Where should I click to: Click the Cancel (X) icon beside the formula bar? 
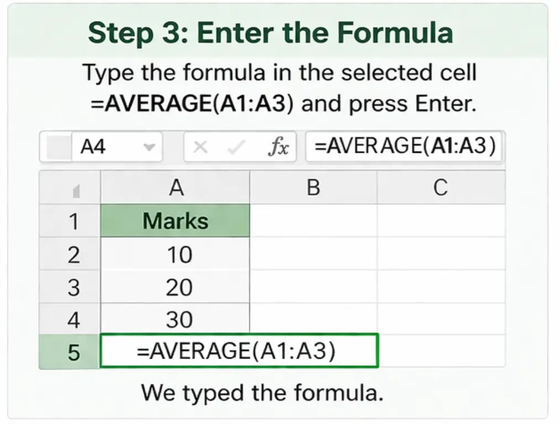[200, 146]
